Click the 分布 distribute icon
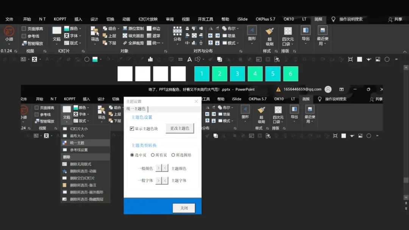 point(177,31)
